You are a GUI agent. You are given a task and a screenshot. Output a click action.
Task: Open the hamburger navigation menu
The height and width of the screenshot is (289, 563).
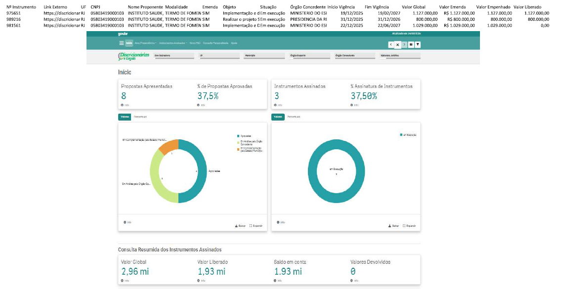[122, 43]
